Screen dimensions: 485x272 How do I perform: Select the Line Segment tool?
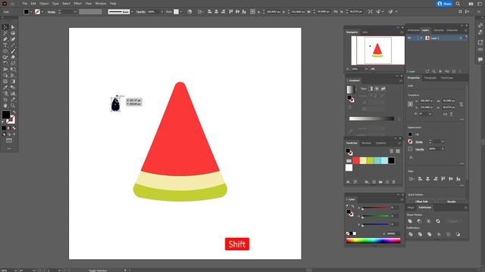click(13, 45)
